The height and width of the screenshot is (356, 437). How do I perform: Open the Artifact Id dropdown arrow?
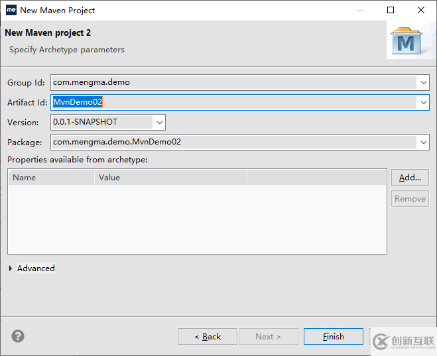coord(423,103)
